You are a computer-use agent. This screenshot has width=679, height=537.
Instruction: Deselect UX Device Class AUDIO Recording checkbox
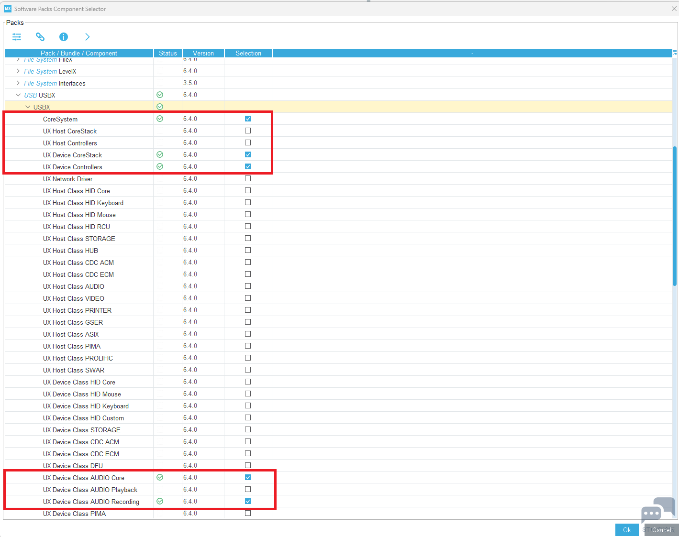click(248, 501)
